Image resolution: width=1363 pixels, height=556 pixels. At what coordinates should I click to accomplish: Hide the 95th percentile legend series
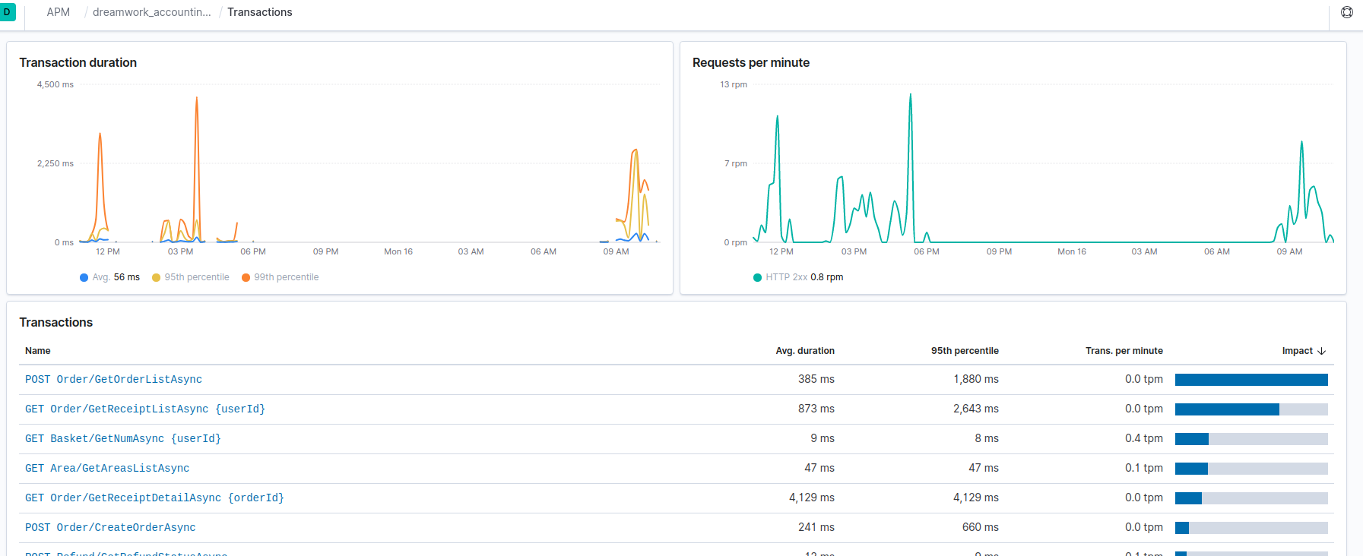coord(191,277)
